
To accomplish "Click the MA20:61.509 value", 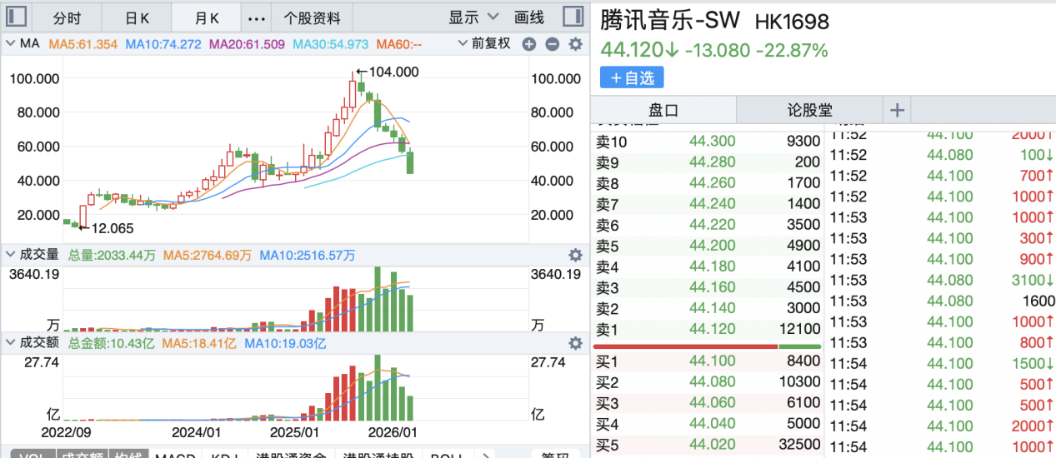I will coord(247,44).
